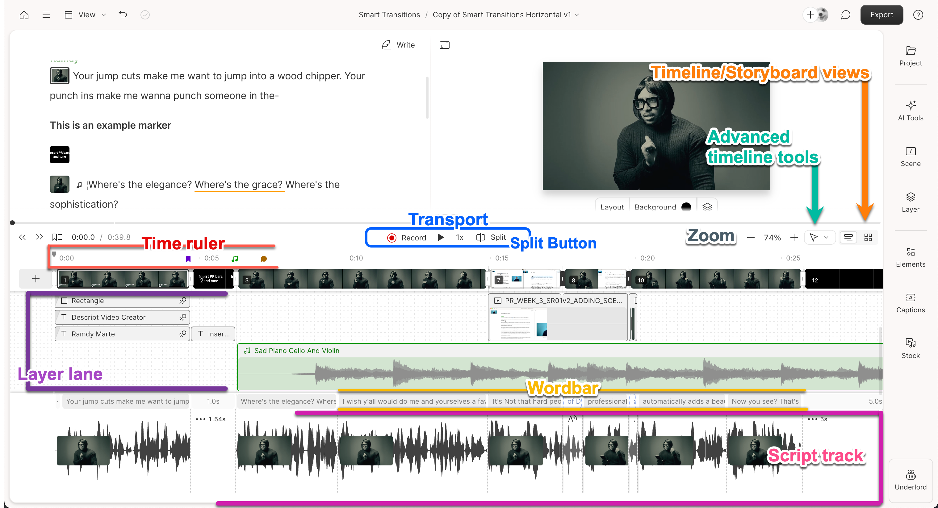Switch to storyboard grid view
This screenshot has width=938, height=508.
tap(869, 237)
